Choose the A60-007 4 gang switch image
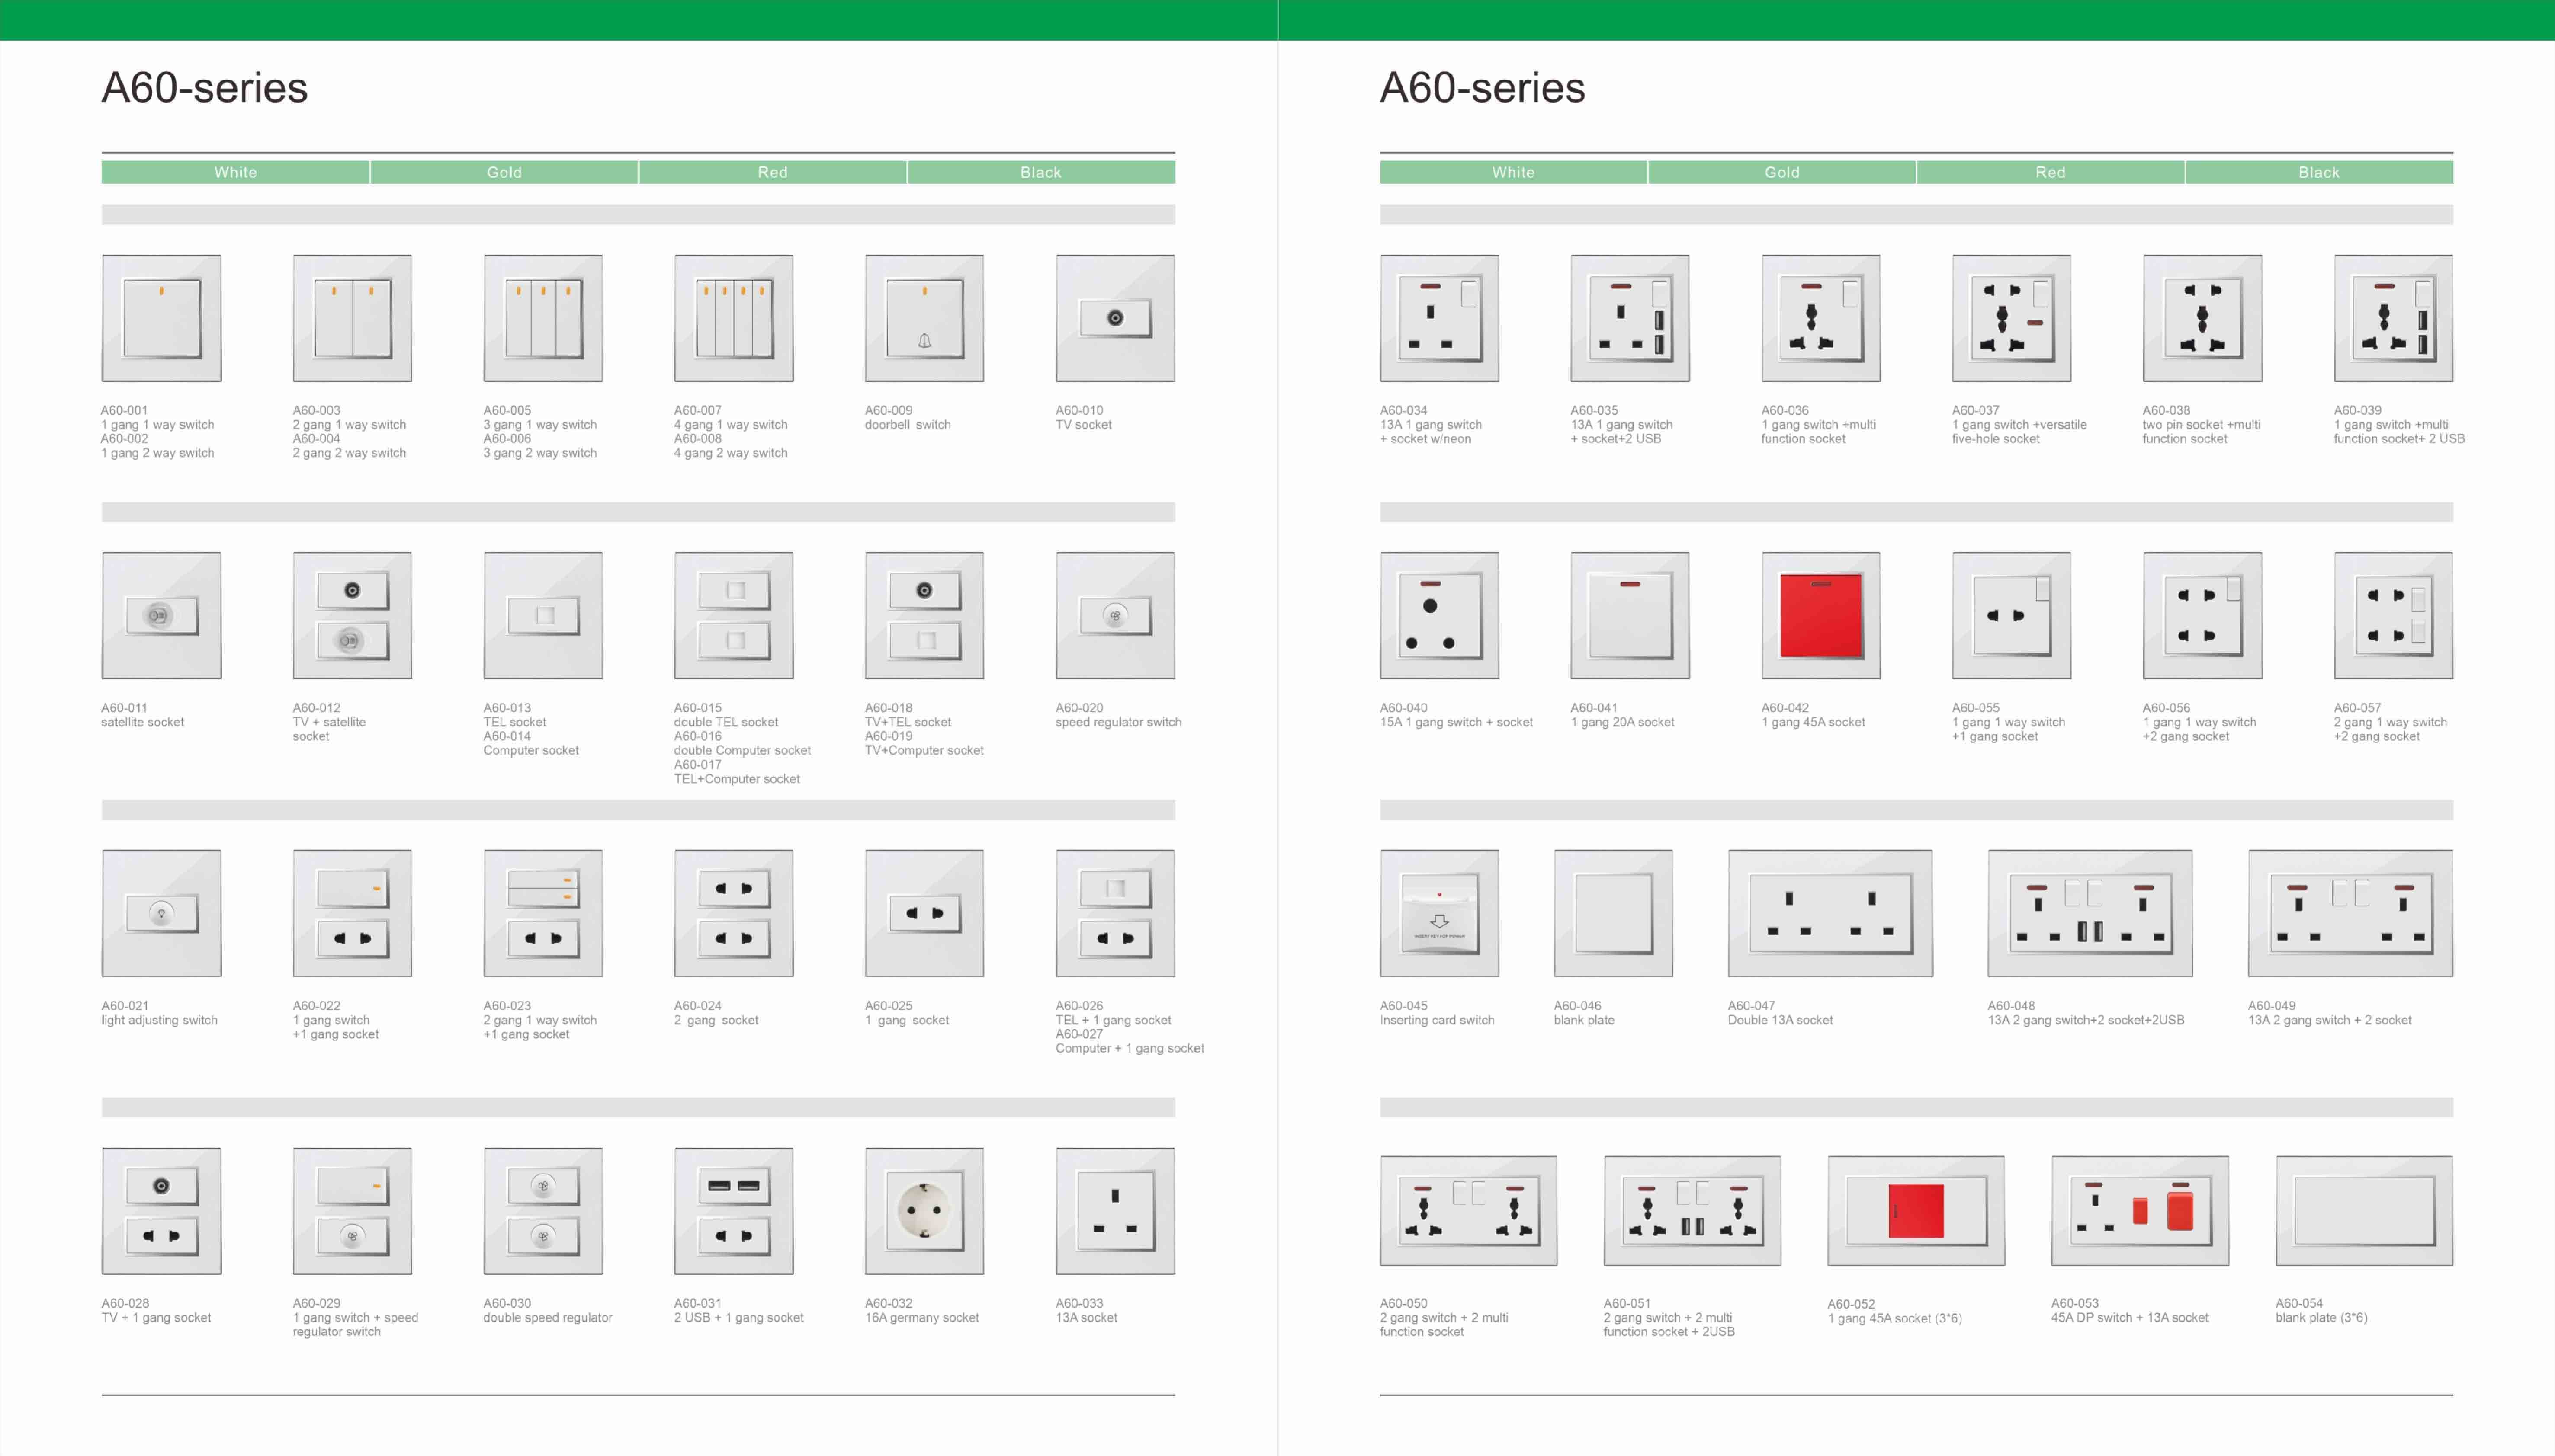The width and height of the screenshot is (2555, 1456). pyautogui.click(x=733, y=318)
